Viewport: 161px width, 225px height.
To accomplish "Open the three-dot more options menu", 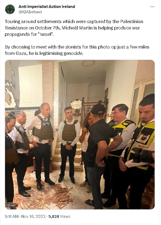I will [x=152, y=7].
